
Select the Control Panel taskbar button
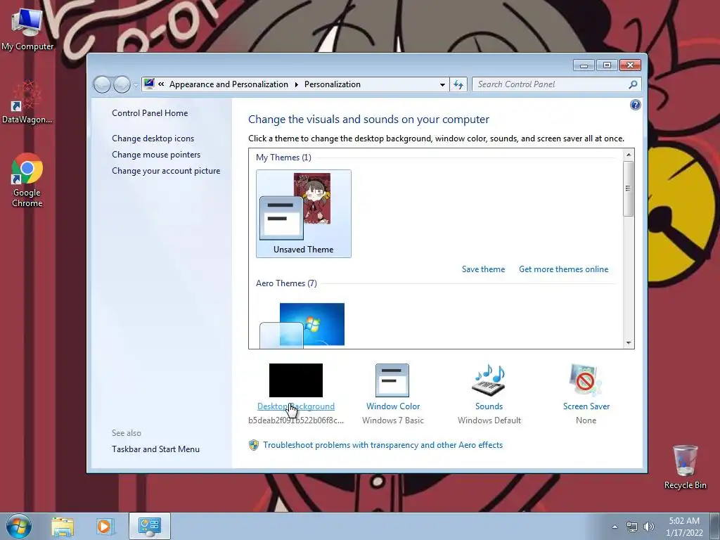150,526
